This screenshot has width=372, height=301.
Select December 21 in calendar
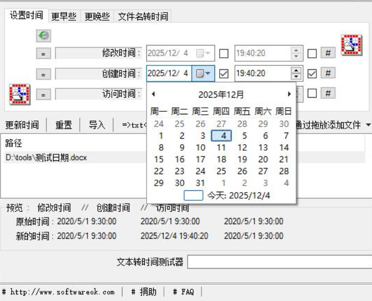coord(284,159)
